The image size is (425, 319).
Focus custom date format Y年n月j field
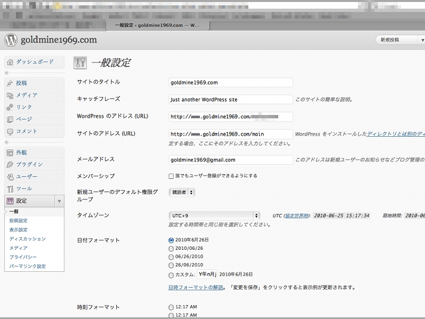click(x=207, y=274)
